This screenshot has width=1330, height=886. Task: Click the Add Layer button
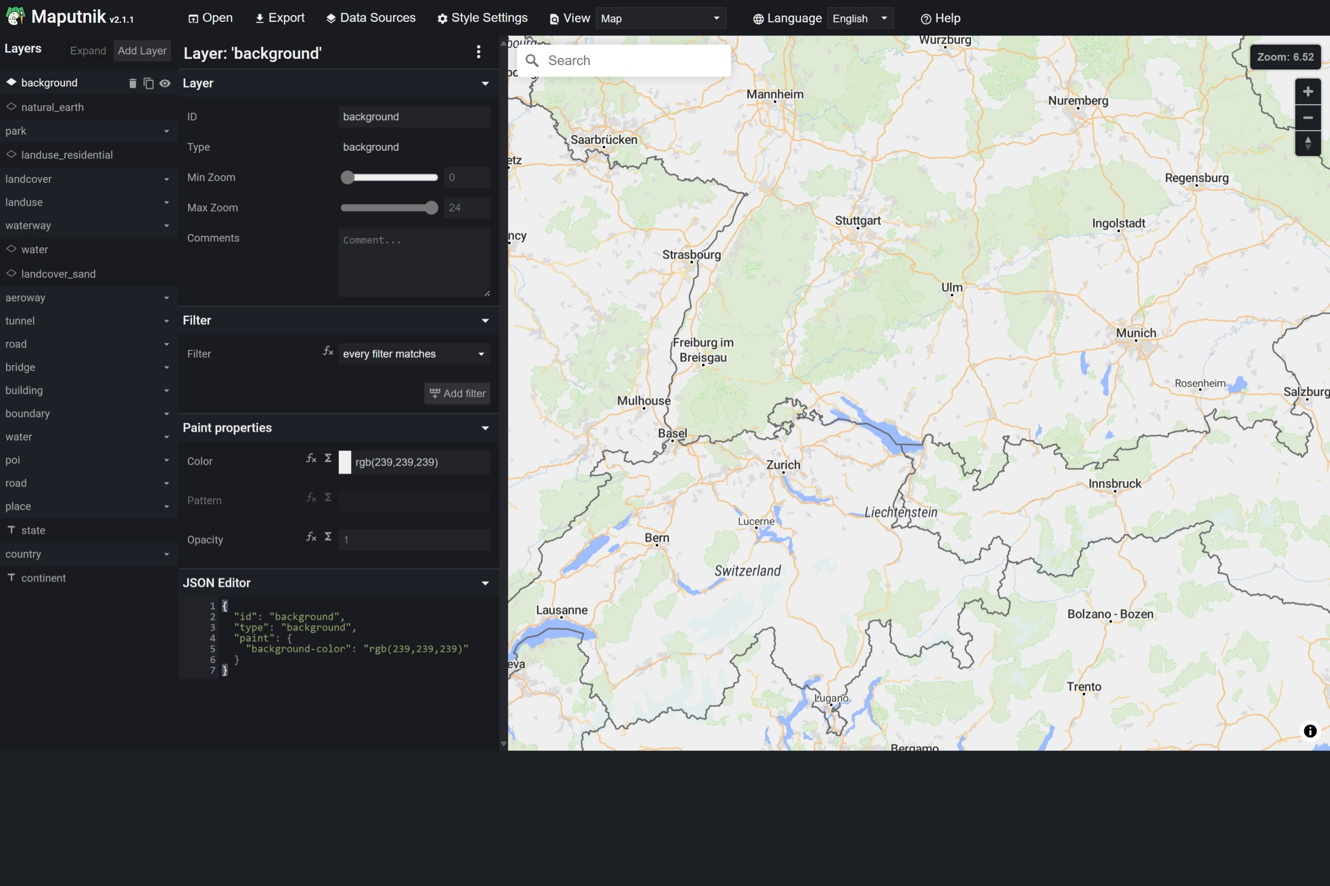(x=141, y=51)
